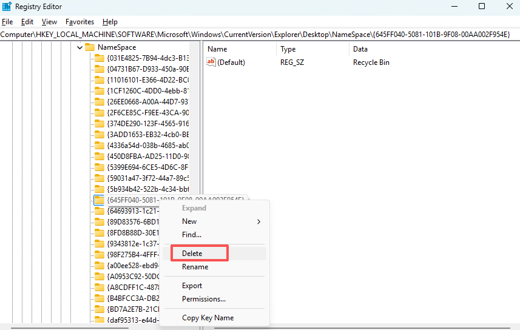This screenshot has width=520, height=330.
Task: Click folder icon of {26EE0668-A00A key
Action: 99,102
